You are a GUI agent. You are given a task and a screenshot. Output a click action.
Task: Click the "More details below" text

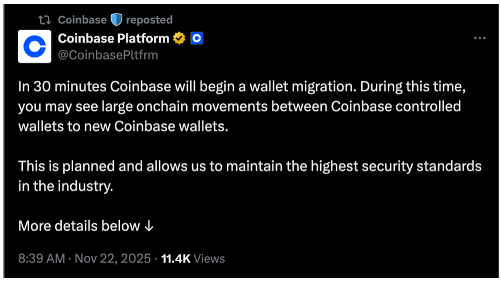pos(79,226)
